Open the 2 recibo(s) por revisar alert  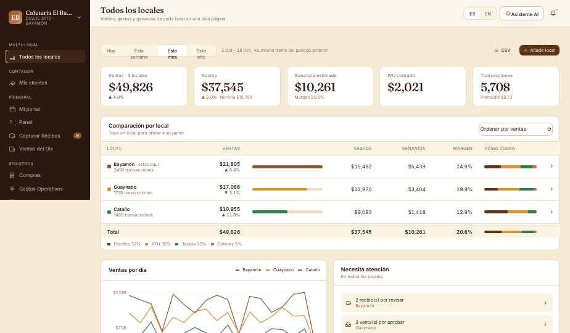[x=447, y=302]
